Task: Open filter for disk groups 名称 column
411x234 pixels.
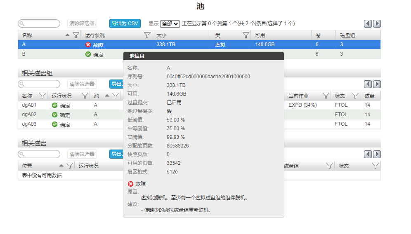Action: coord(42,96)
